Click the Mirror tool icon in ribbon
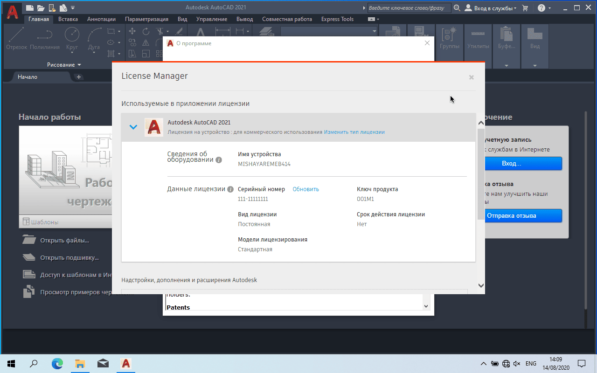 (146, 42)
